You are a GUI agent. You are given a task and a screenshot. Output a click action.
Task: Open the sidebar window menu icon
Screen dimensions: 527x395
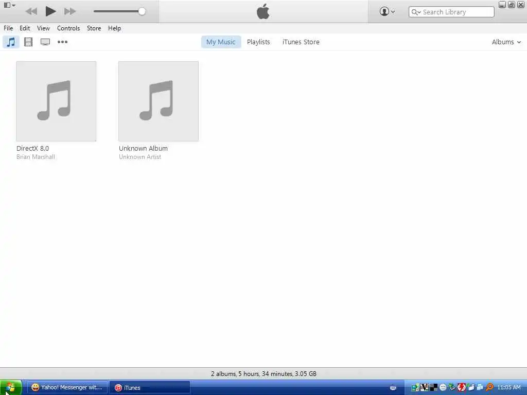(x=9, y=5)
